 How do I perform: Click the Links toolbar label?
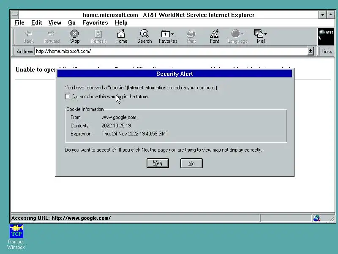point(327,52)
